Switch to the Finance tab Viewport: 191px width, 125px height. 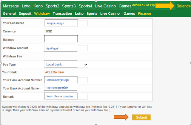(144, 14)
